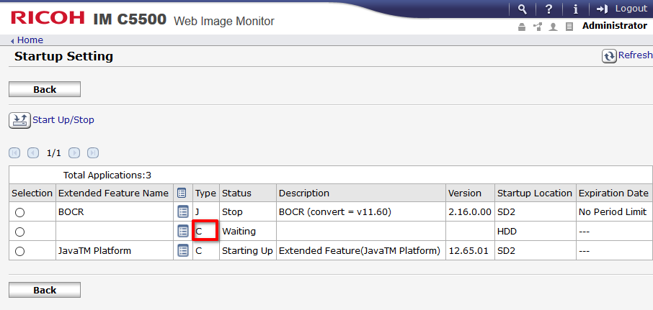Select the JavaTM Platform radio button
653x310 pixels.
[19, 250]
